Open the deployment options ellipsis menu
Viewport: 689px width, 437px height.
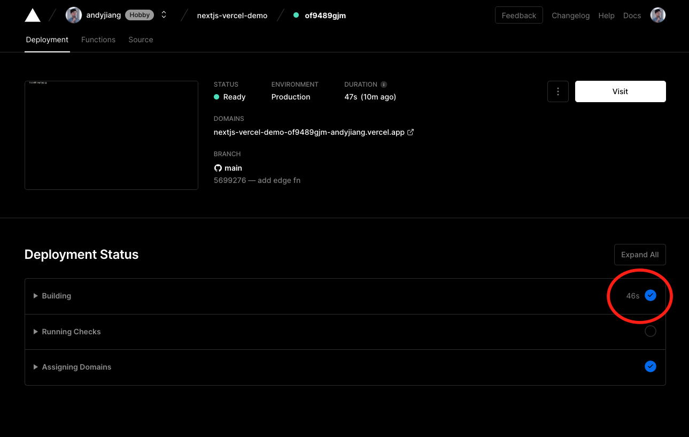(558, 91)
